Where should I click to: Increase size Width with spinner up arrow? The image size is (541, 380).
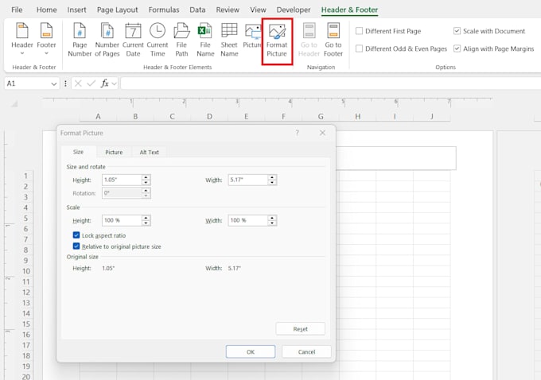272,177
